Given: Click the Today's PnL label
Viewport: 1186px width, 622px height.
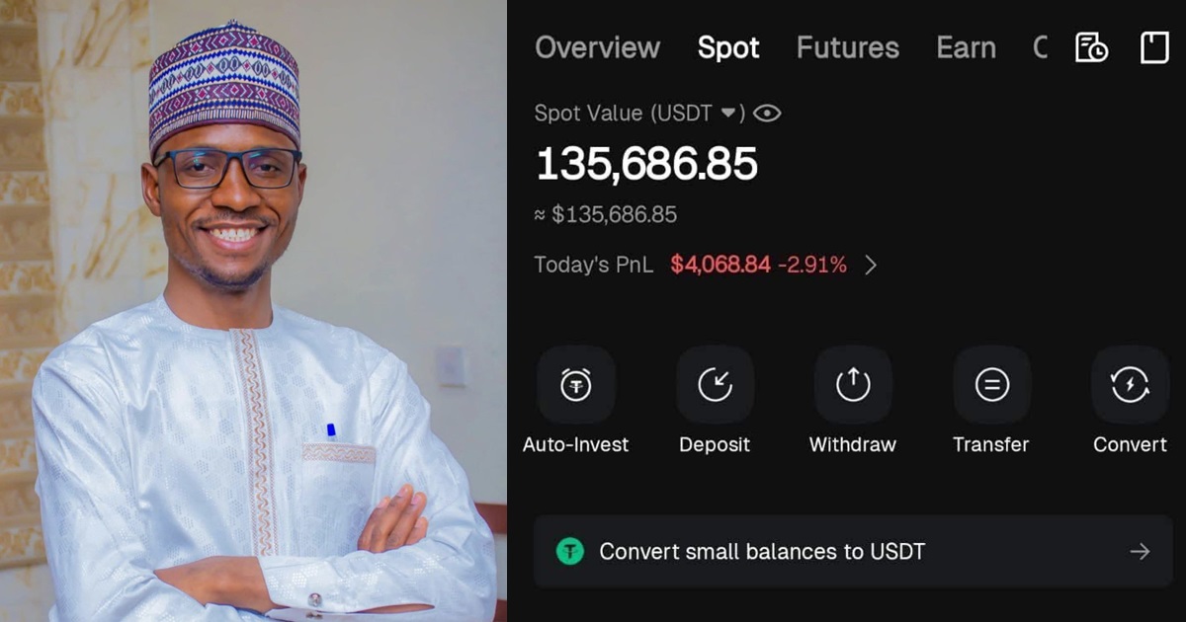Looking at the screenshot, I should tap(593, 265).
